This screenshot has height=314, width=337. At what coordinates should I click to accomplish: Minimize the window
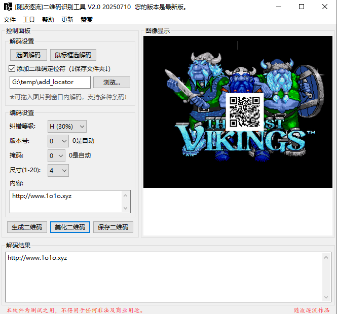[279, 7]
